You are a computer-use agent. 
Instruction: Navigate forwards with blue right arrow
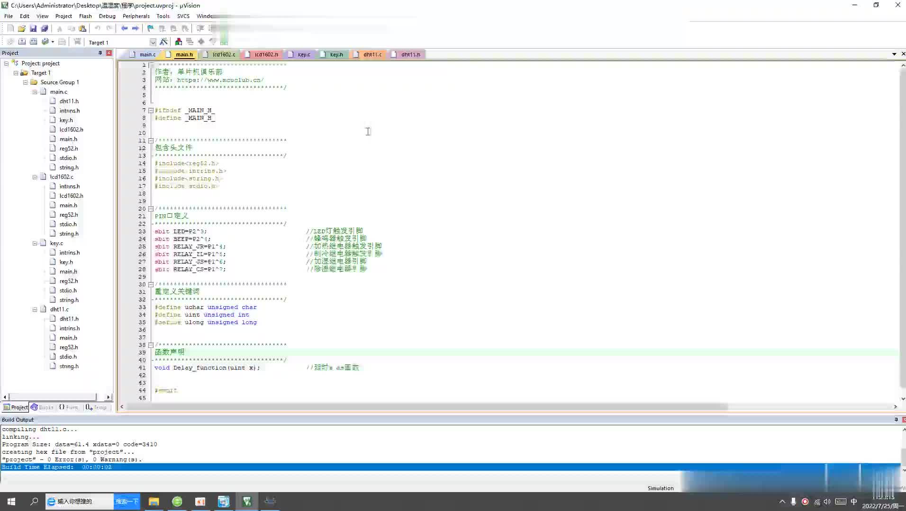(136, 28)
